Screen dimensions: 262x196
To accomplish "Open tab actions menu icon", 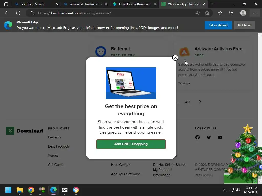I will tap(6, 4).
